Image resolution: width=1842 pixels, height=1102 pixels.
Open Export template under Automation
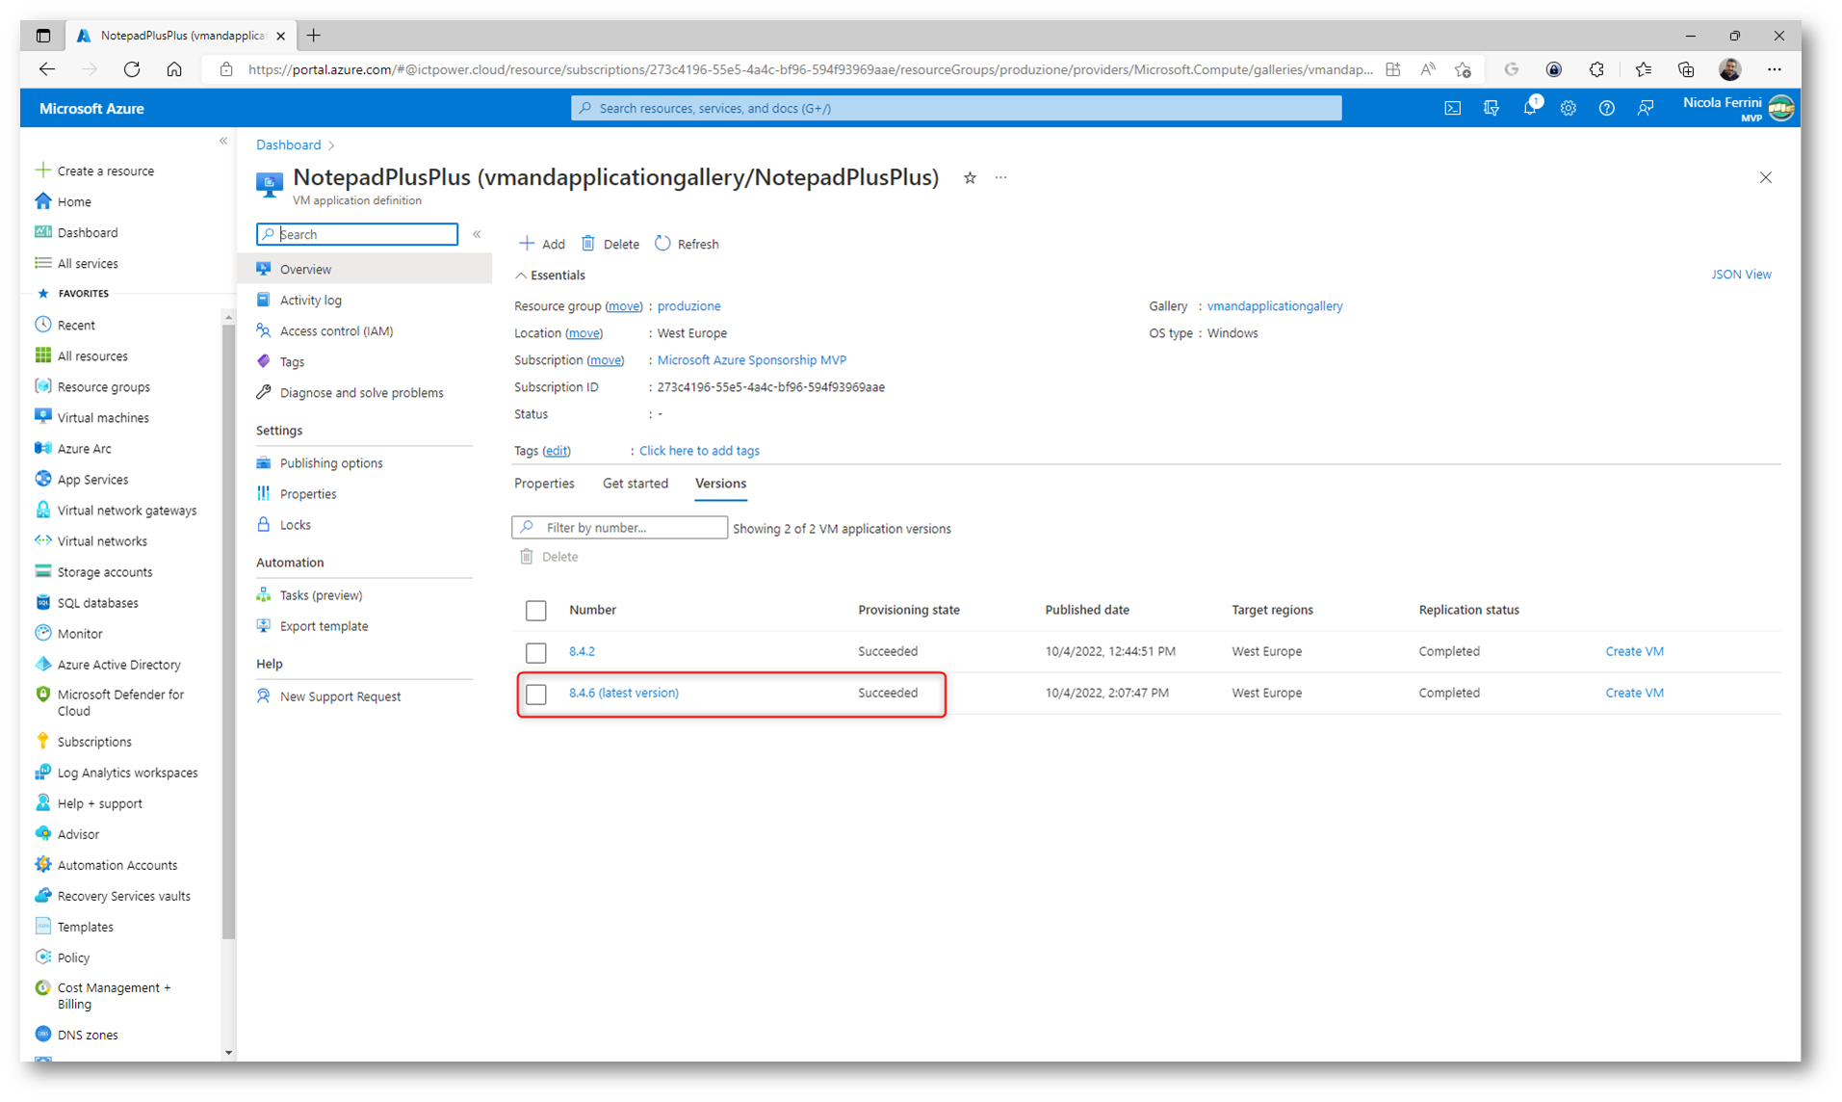click(324, 625)
